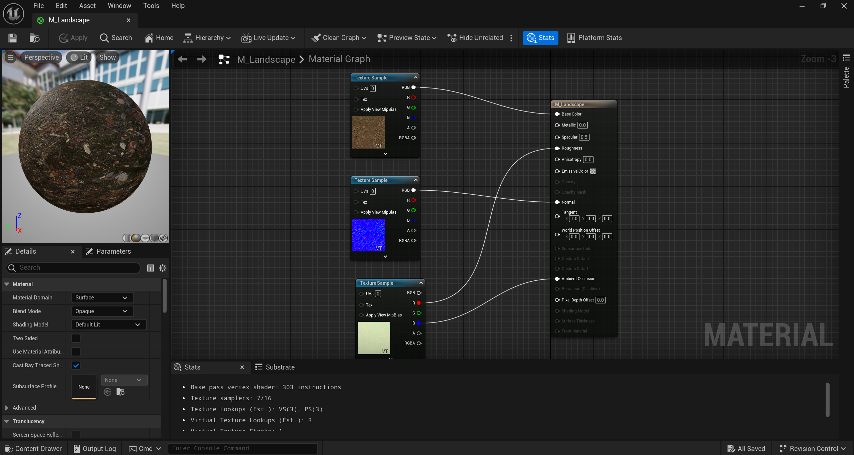Go forward with the right arrow

click(x=202, y=59)
